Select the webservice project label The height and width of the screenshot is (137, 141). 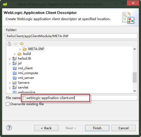[27, 92]
